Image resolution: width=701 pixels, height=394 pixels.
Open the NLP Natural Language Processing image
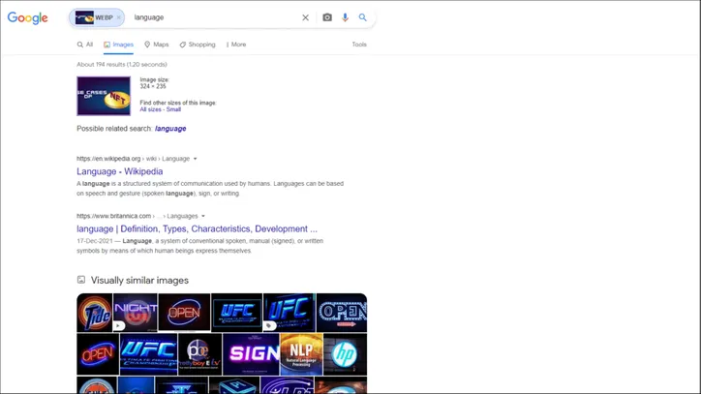coord(301,354)
